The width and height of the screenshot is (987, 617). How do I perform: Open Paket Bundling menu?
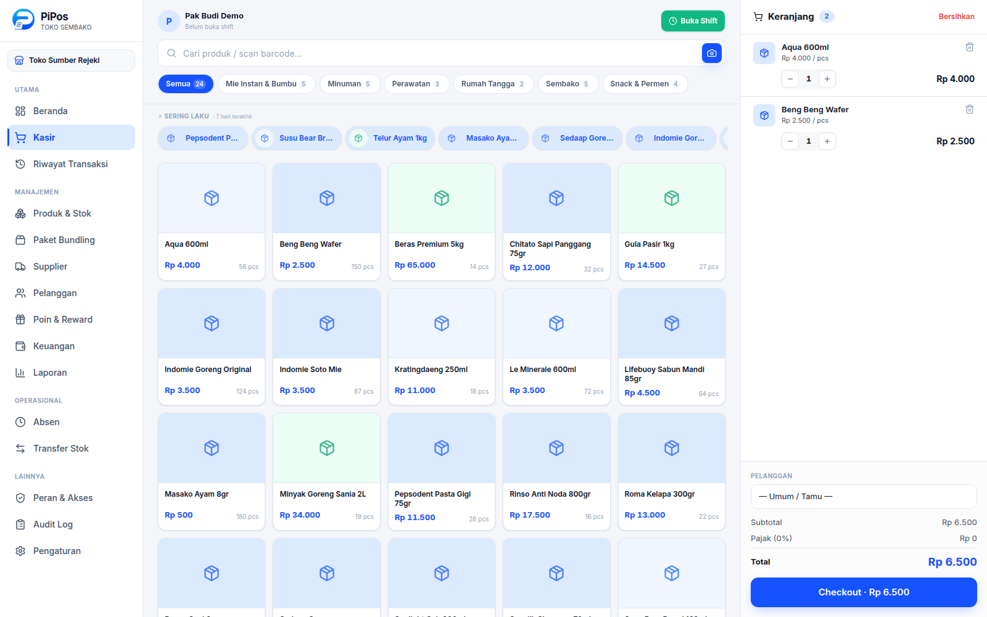[x=71, y=240]
